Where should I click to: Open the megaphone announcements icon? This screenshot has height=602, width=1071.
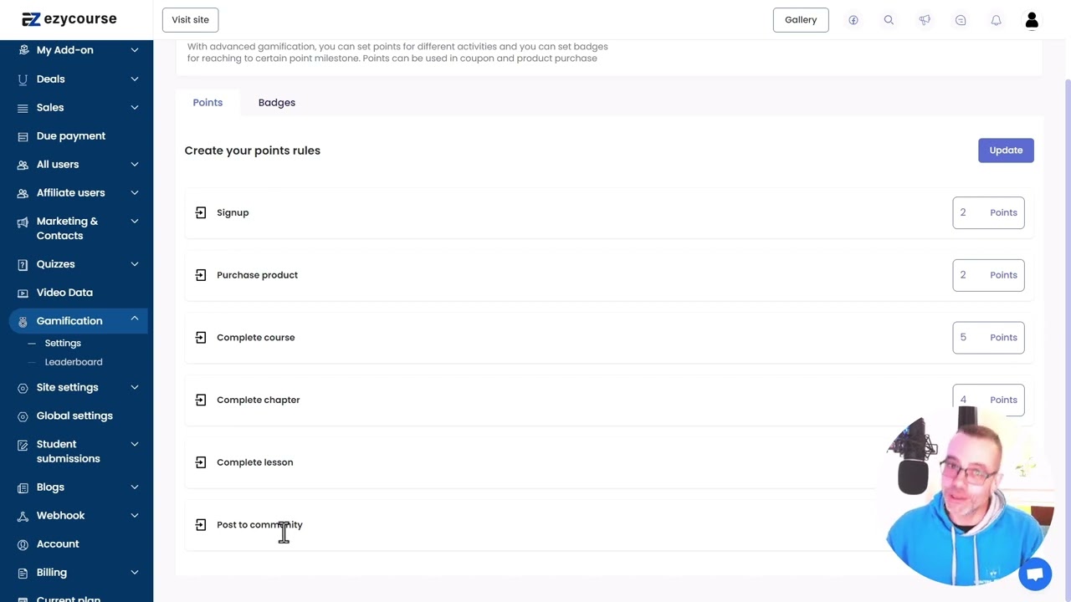(x=925, y=20)
